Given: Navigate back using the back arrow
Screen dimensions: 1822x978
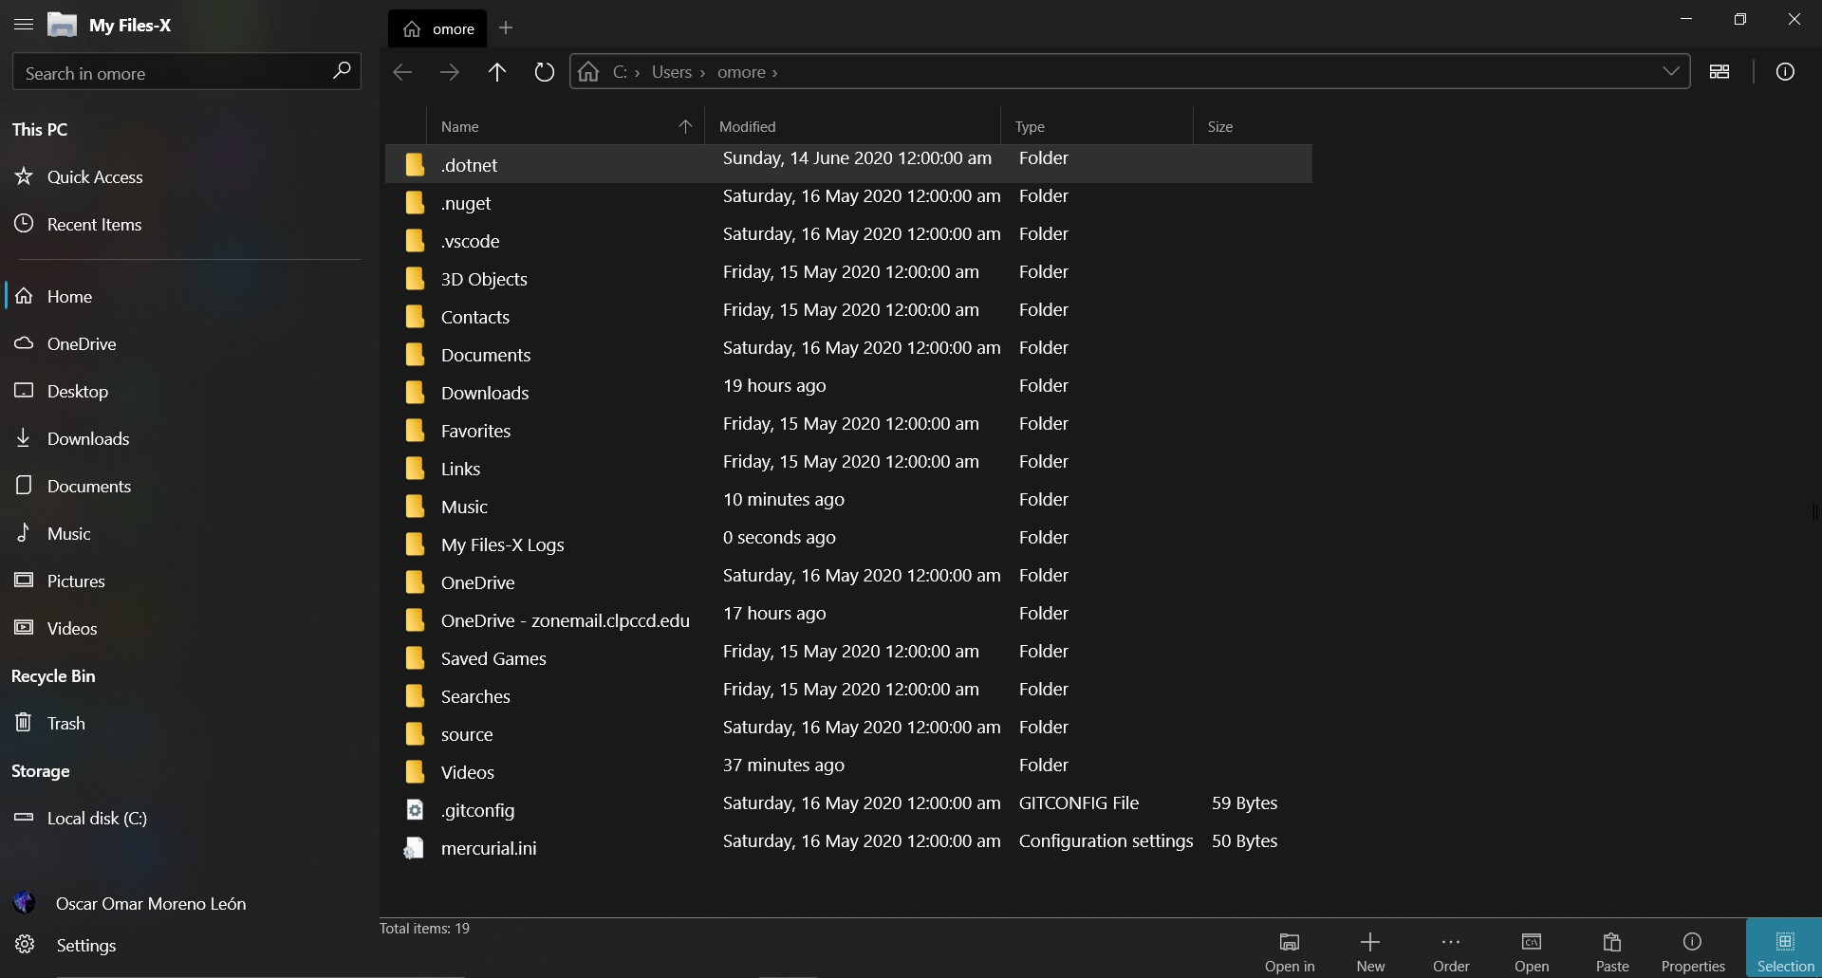Looking at the screenshot, I should coord(402,72).
